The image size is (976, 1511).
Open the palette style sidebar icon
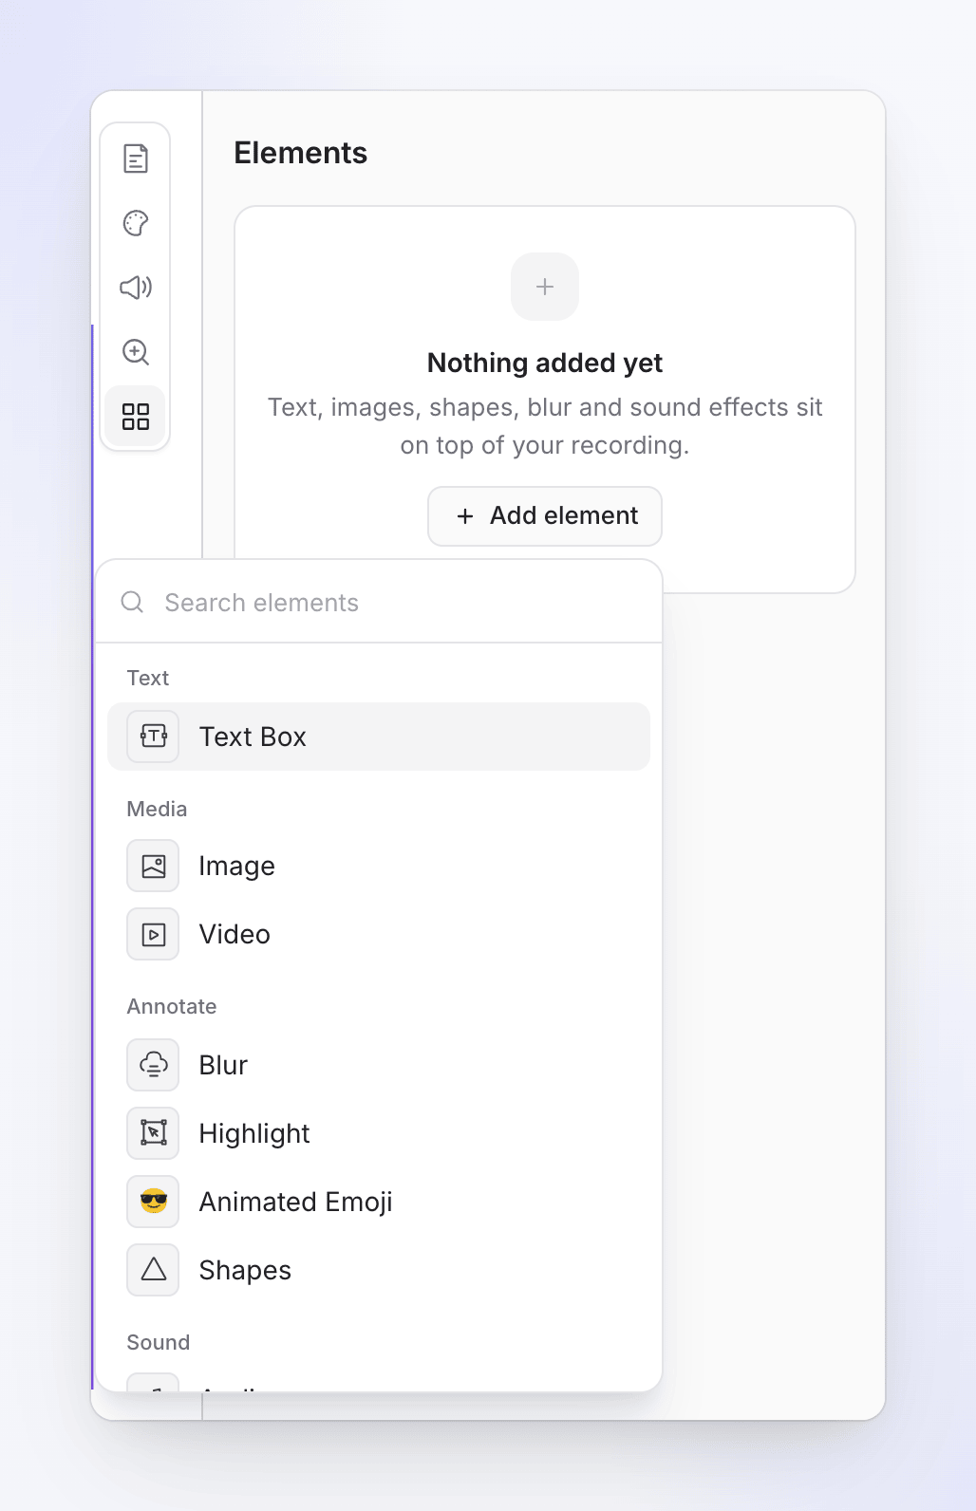[x=136, y=223]
